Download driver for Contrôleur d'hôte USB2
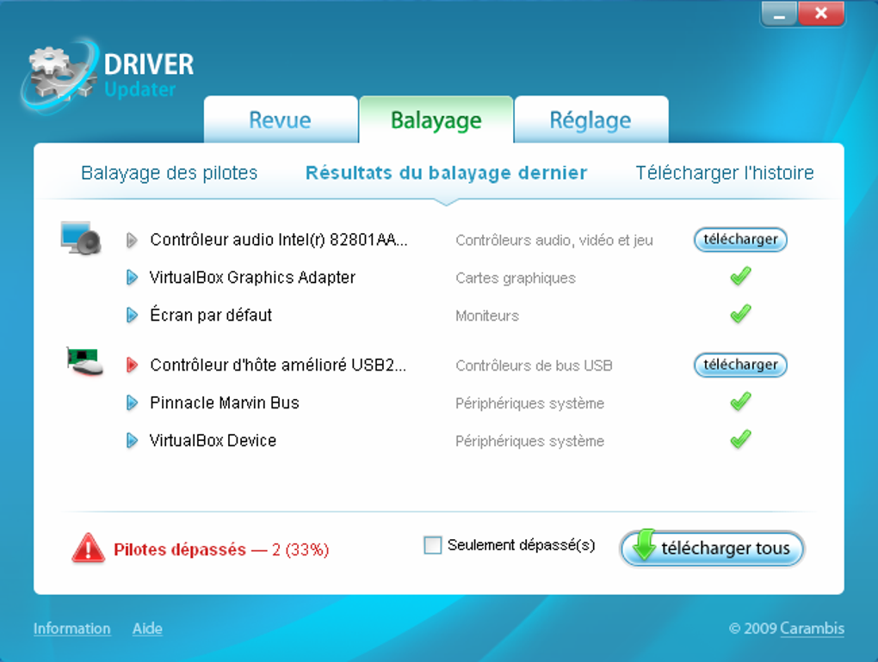Image resolution: width=878 pixels, height=662 pixels. click(740, 365)
